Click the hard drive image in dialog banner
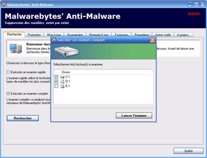The image size is (207, 158). (67, 51)
